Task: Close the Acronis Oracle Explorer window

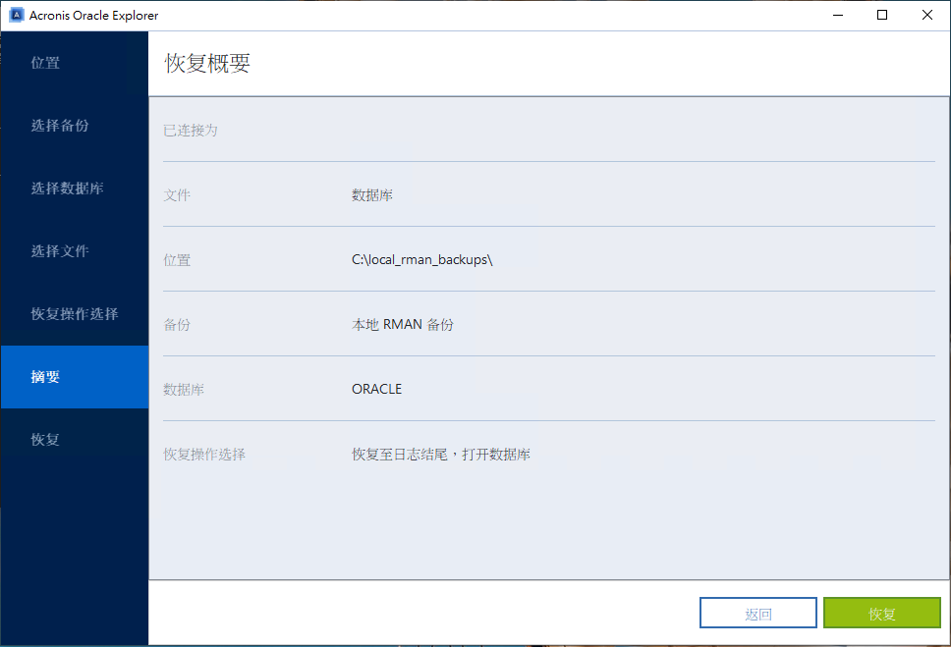Action: point(927,15)
